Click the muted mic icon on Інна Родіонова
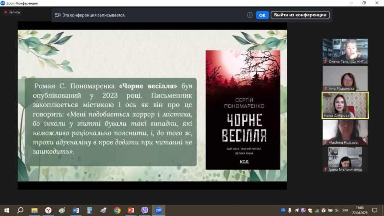Image resolution: width=384 pixels, height=216 pixels. click(325, 88)
